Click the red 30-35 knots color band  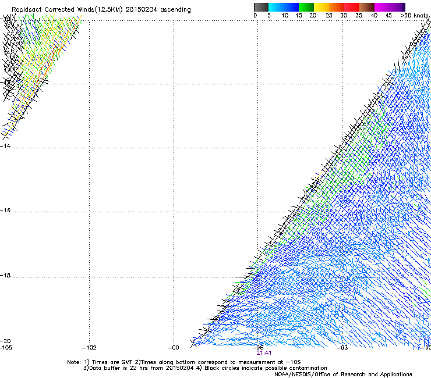352,7
